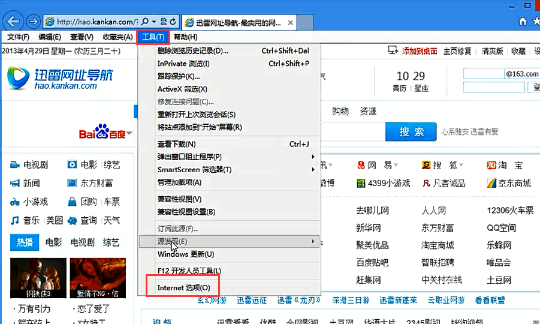The width and height of the screenshot is (540, 324).
Task: Click the 人人网 link
Action: pos(434,210)
